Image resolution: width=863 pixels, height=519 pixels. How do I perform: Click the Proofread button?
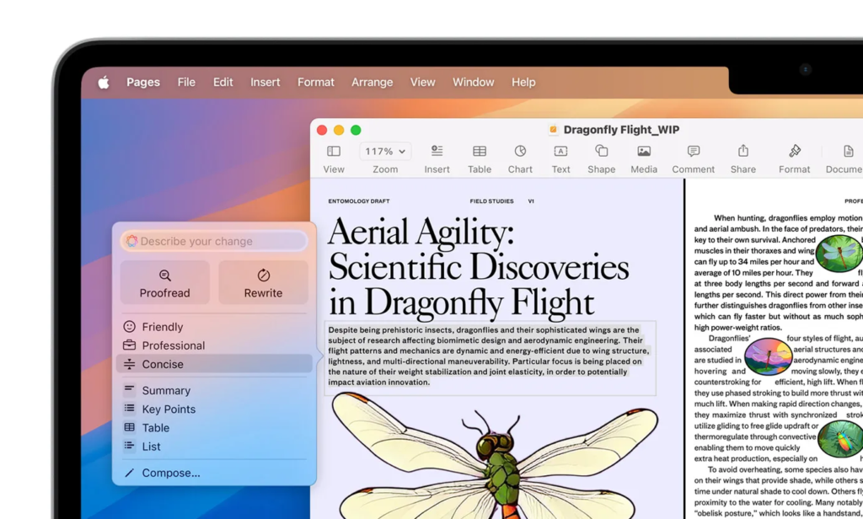pyautogui.click(x=164, y=282)
